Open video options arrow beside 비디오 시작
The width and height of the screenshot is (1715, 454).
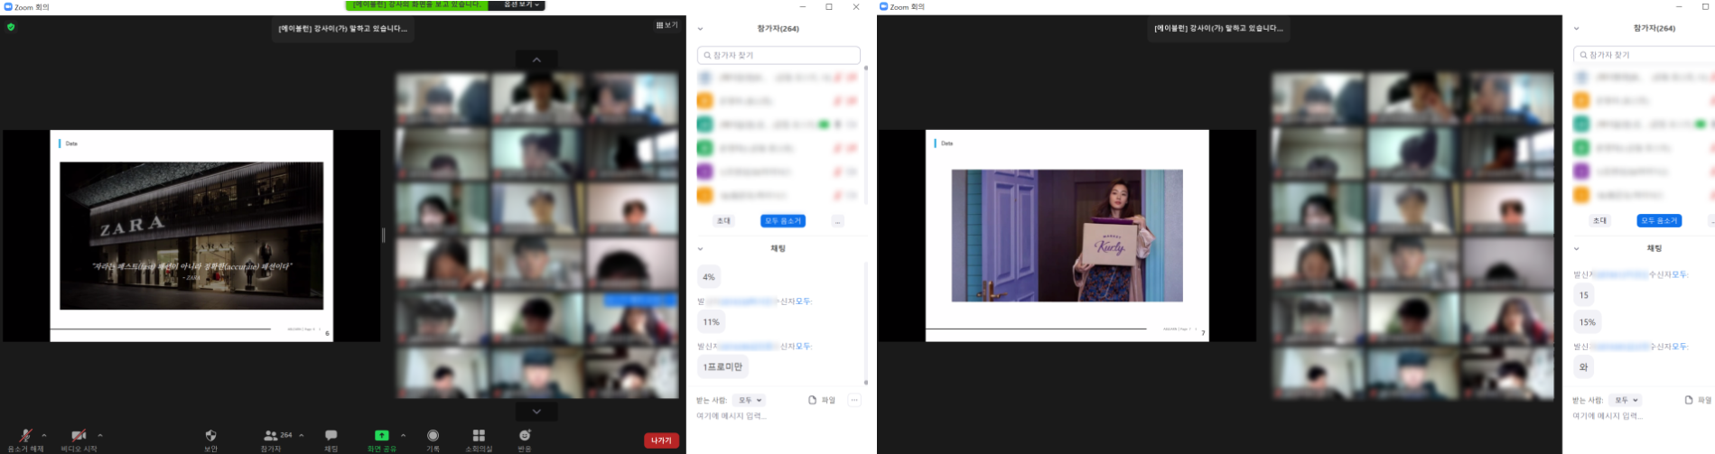click(100, 435)
